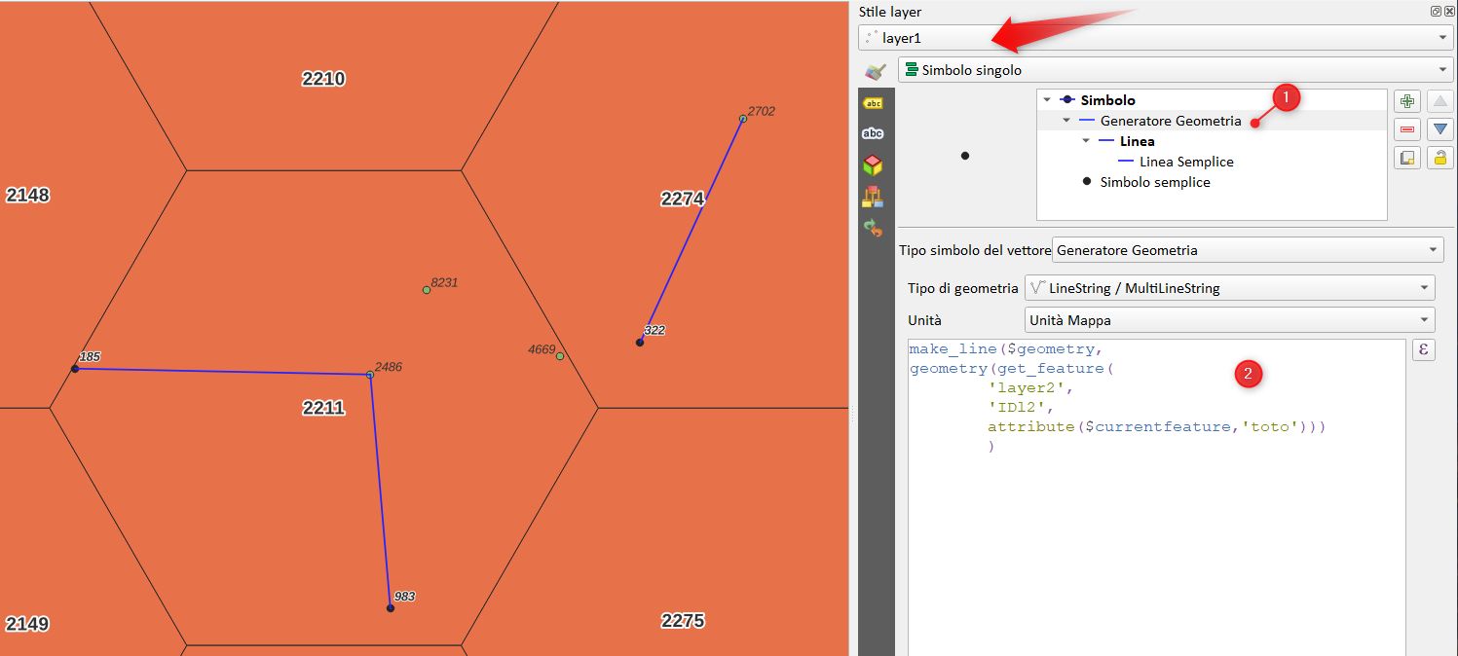The image size is (1458, 656).
Task: Open the layer1 layer selection dropdown
Action: (x=1155, y=38)
